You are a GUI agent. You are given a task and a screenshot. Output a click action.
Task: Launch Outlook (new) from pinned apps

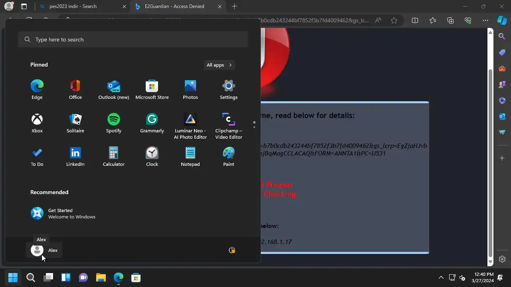click(114, 90)
